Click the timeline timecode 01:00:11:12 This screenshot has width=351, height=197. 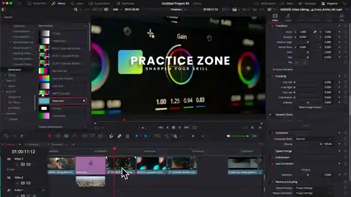coord(24,152)
